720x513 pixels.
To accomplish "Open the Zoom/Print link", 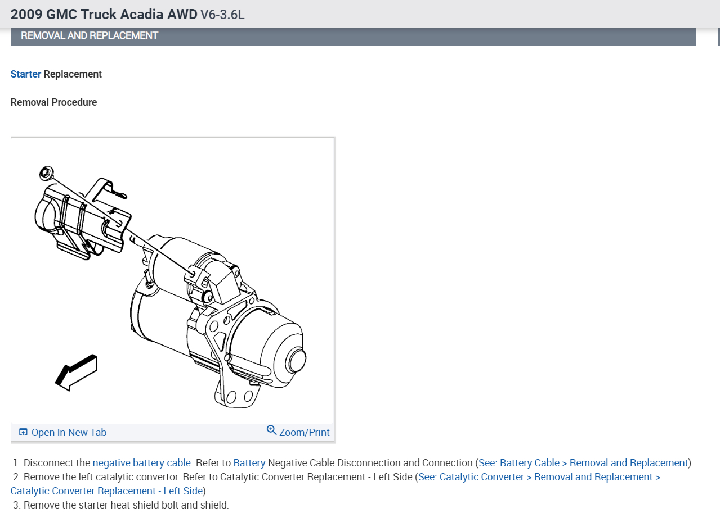I will click(x=305, y=433).
